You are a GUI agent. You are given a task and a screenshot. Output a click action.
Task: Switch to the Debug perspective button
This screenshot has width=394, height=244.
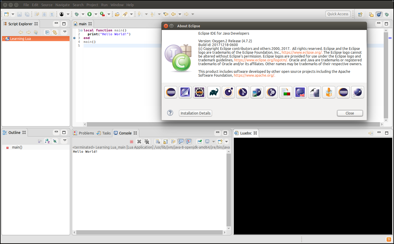pos(387,14)
